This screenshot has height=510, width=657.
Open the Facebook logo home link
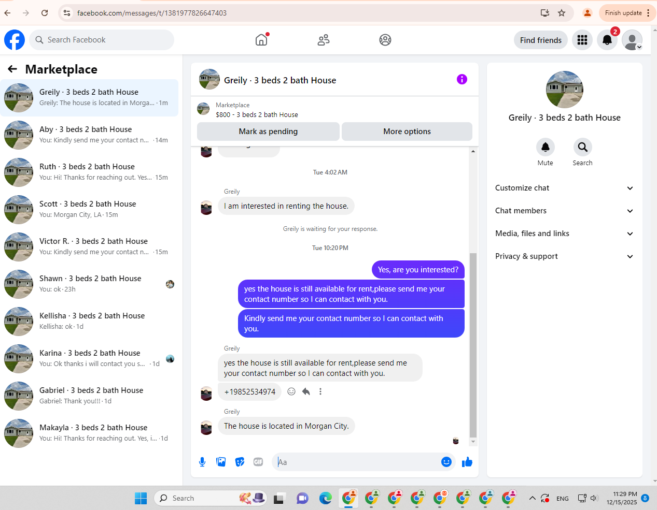15,40
